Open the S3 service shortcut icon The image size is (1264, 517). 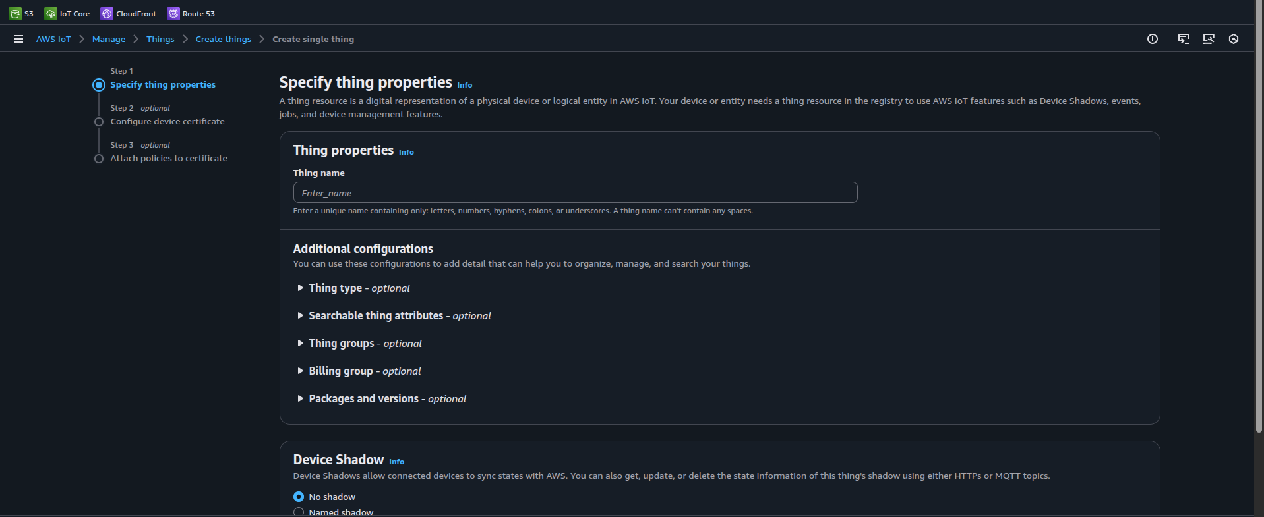[x=15, y=14]
